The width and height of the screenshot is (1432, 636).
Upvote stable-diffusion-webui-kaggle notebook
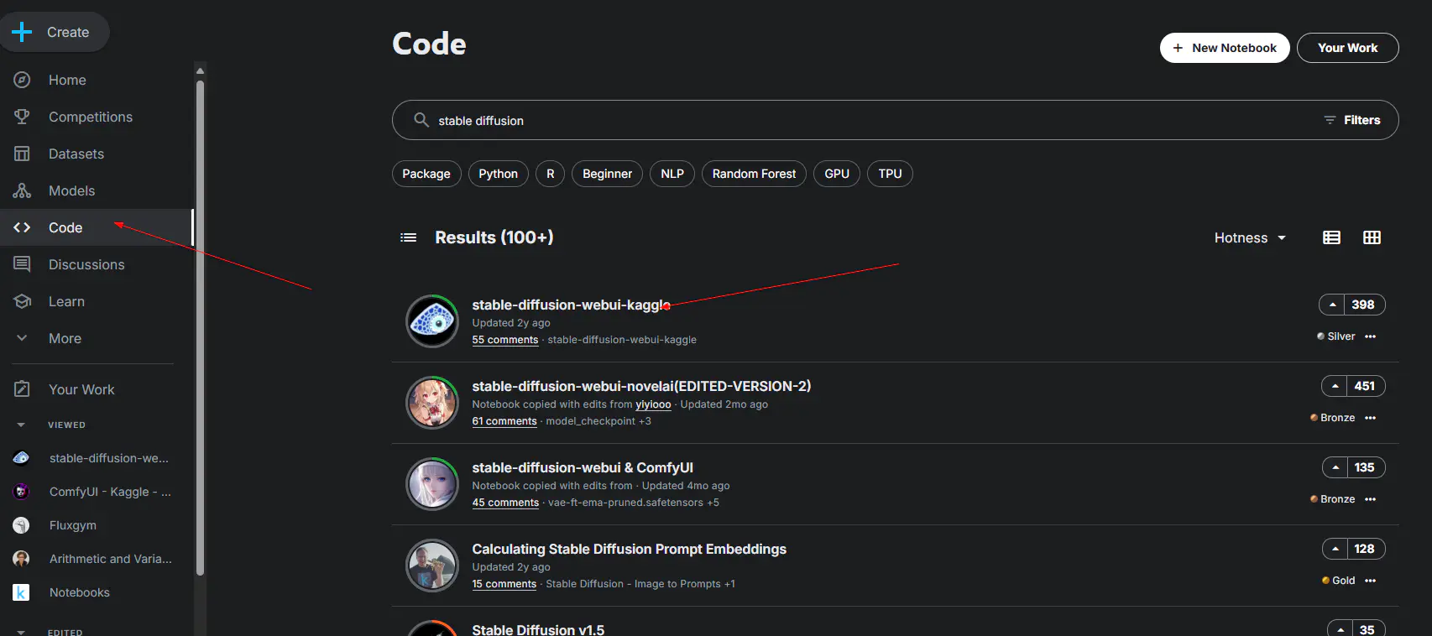(1332, 305)
